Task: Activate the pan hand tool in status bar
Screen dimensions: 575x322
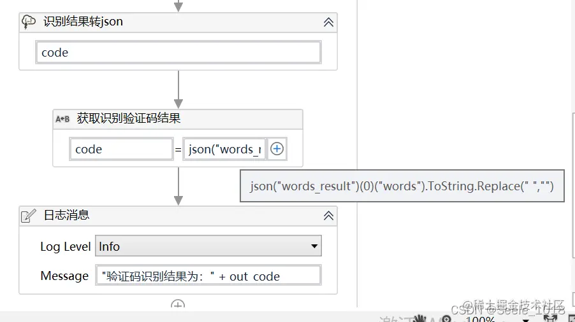Action: click(419, 318)
